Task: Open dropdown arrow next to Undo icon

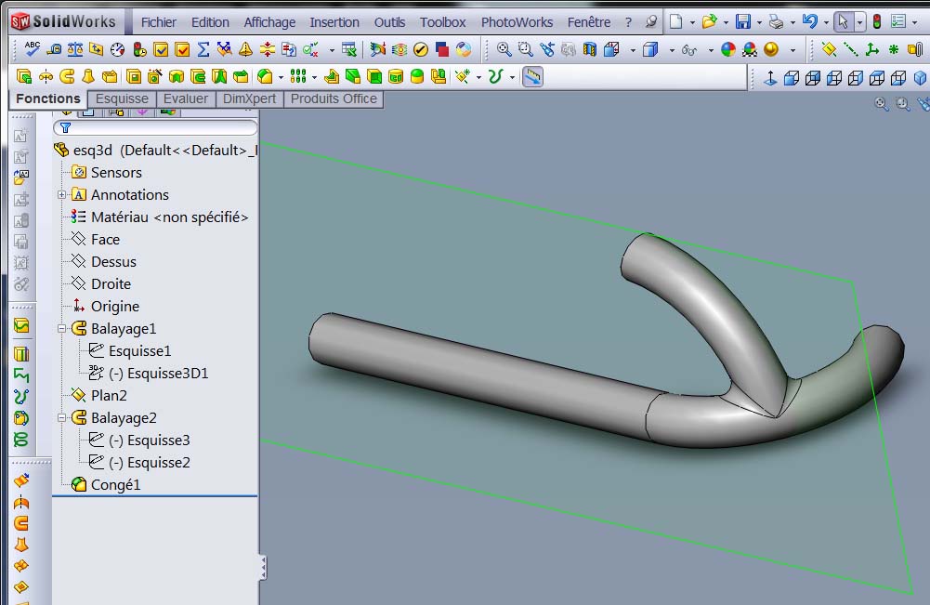Action: [826, 23]
